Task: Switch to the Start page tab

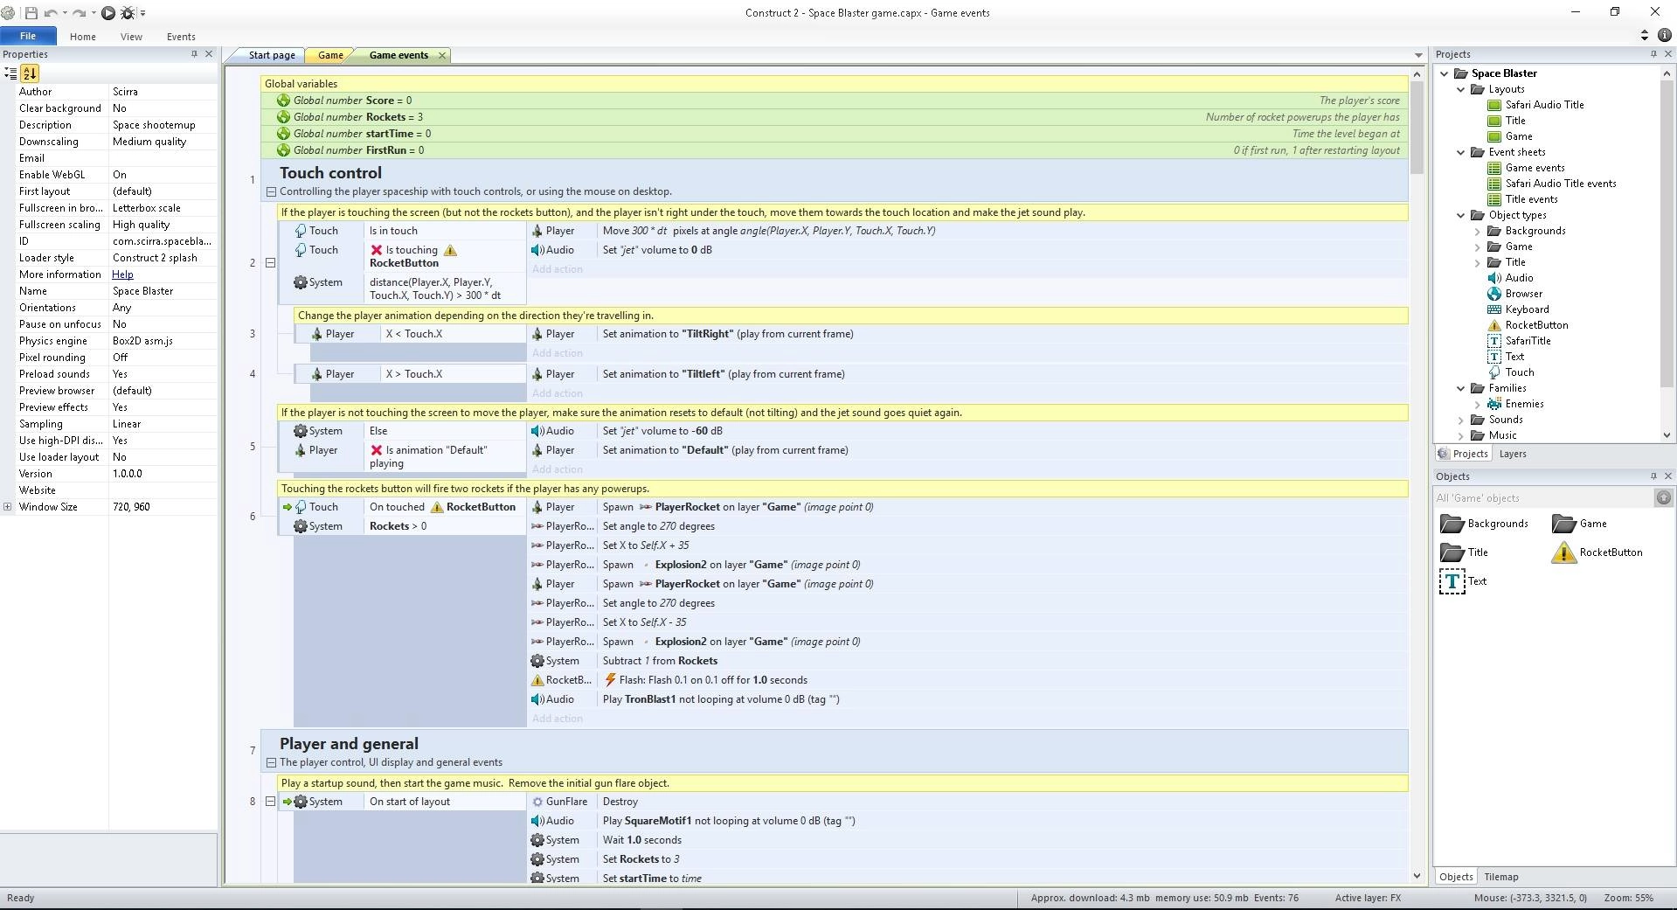Action: click(271, 55)
